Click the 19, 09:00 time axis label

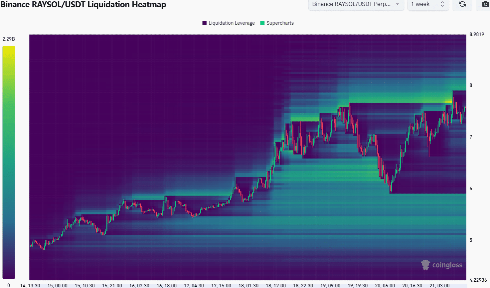tap(330, 286)
